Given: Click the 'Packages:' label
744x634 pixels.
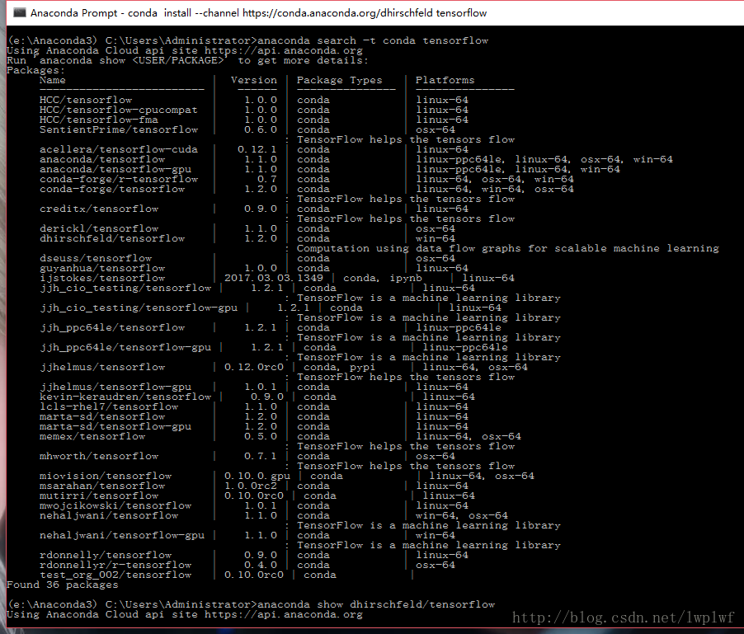Looking at the screenshot, I should point(35,70).
